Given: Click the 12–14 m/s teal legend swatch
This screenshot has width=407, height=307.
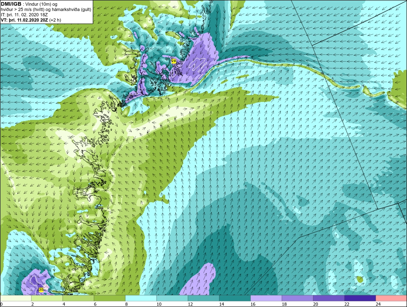Looking at the screenshot, I should click(x=203, y=298).
